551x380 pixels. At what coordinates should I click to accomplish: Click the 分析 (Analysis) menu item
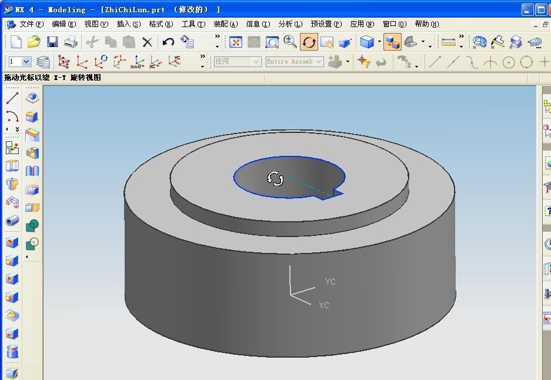[x=289, y=24]
